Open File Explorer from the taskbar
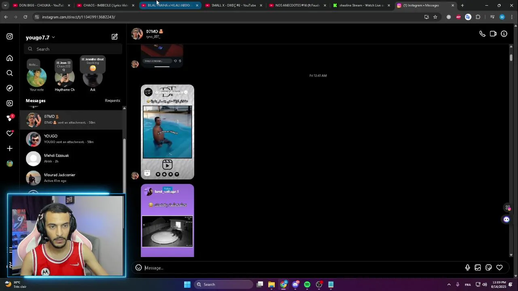This screenshot has height=291, width=518. (272, 285)
